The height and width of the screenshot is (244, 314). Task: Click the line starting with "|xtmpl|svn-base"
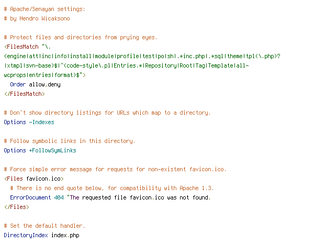[x=126, y=65]
